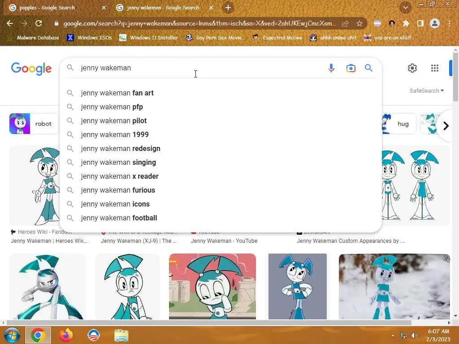Open Jenny Wakeman Custom Appearances result
Image resolution: width=459 pixels, height=344 pixels.
pyautogui.click(x=351, y=241)
